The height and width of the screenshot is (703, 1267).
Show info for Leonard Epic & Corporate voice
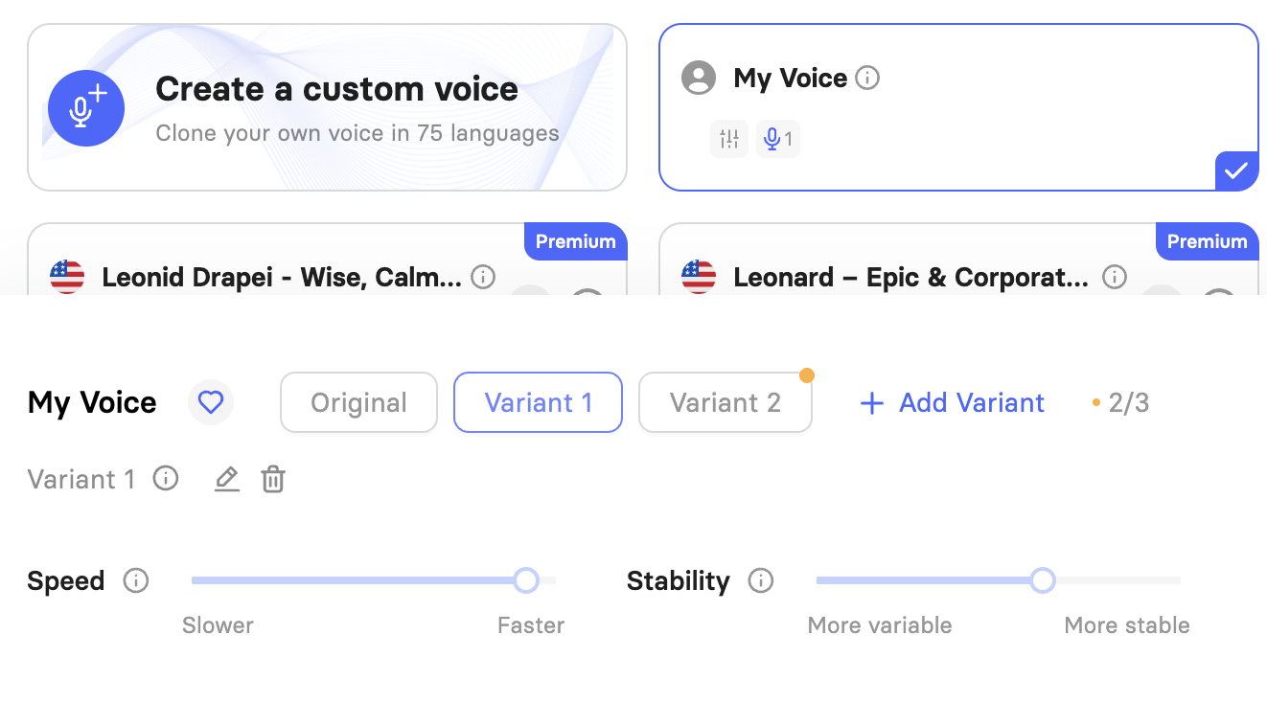(1115, 278)
